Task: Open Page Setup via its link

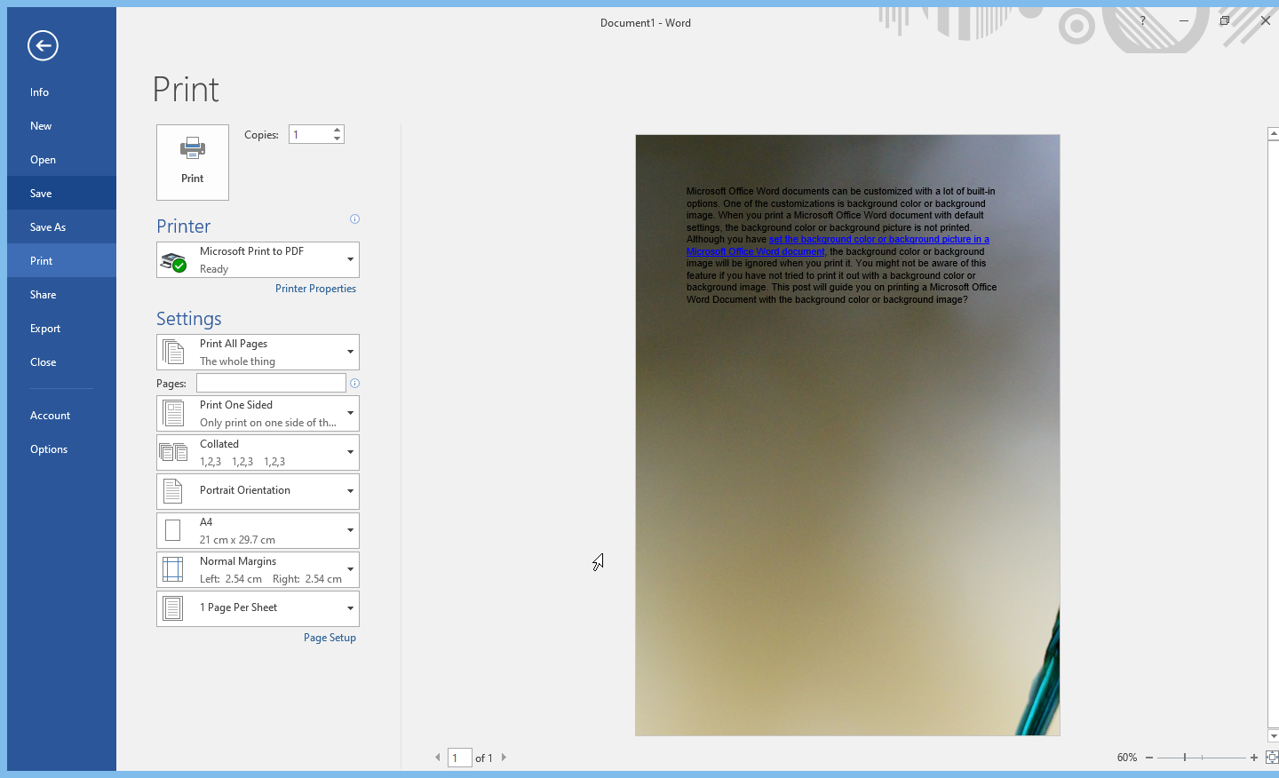Action: click(330, 637)
